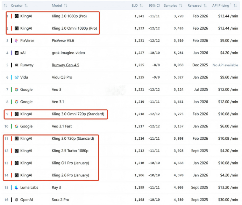The image size is (242, 205).
Task: Click the KlingAI logo in row 1
Action: [16, 16]
